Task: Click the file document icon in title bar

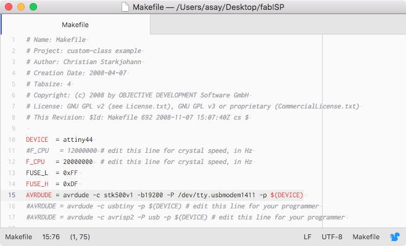Action: 125,7
